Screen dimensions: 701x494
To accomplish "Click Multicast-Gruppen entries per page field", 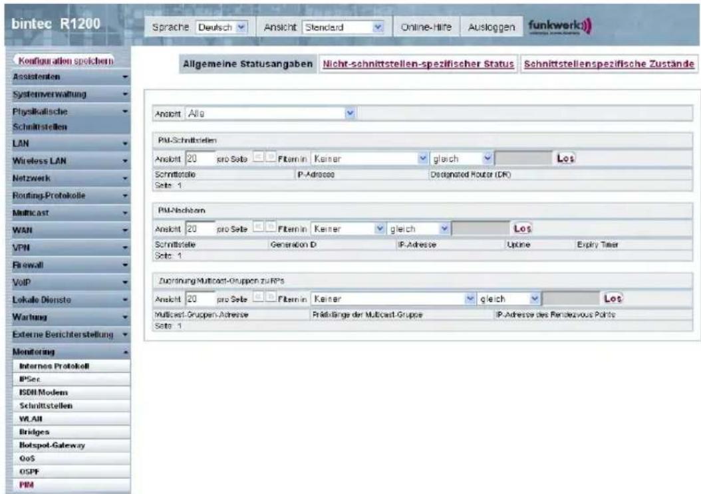I will [x=200, y=299].
